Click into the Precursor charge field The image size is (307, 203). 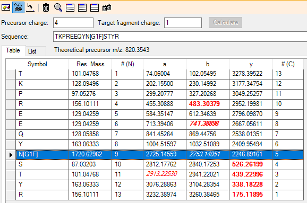coord(73,23)
